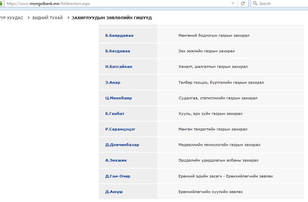This screenshot has width=308, height=202.
Task: Open the ХУУДАС home breadcrumb link
Action: coord(12,18)
